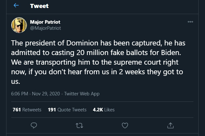Click the Tweet header title

click(39, 6)
